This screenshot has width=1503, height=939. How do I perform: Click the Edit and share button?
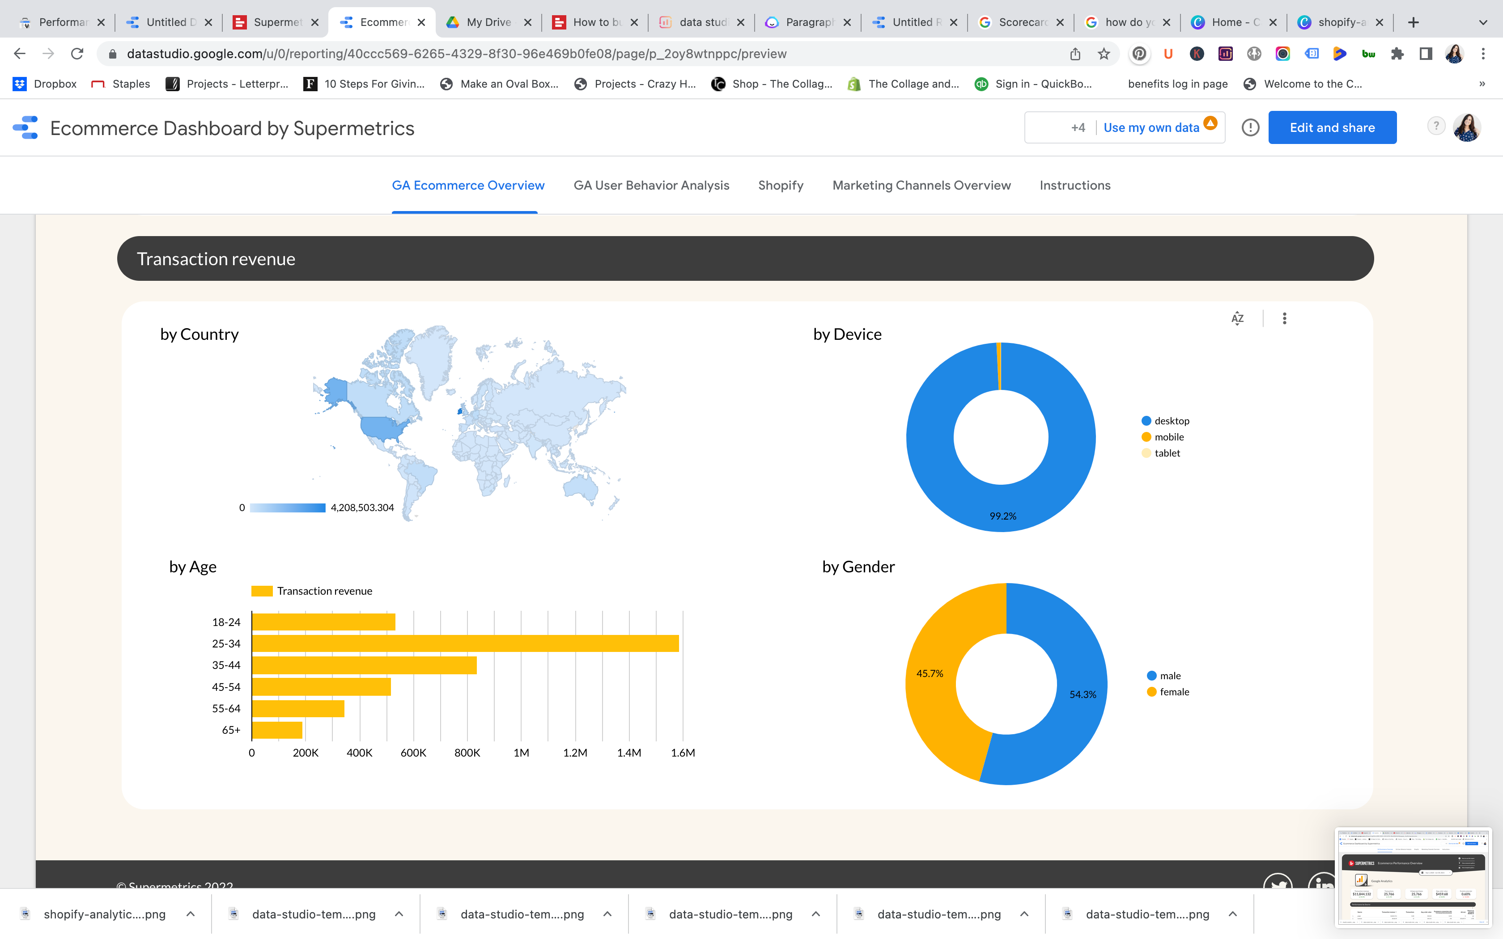click(1332, 127)
